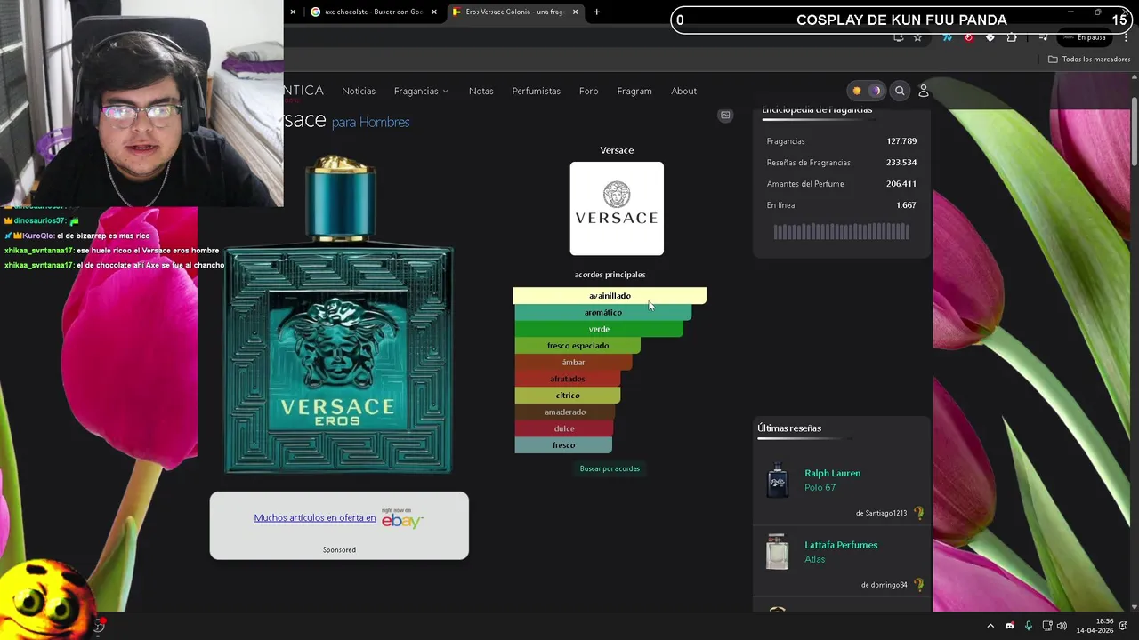Select the afrutados accord bar
Screen dimensions: 1139x640
(x=568, y=379)
